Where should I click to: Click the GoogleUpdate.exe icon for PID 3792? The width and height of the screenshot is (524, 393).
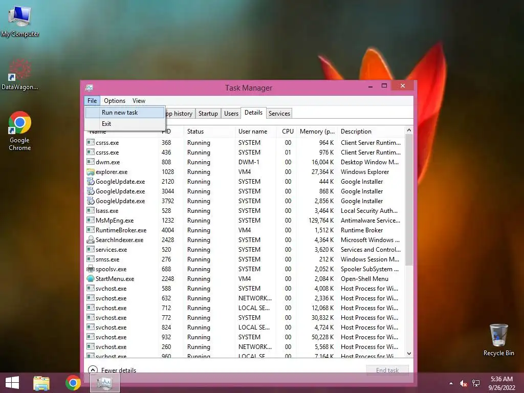click(x=90, y=201)
